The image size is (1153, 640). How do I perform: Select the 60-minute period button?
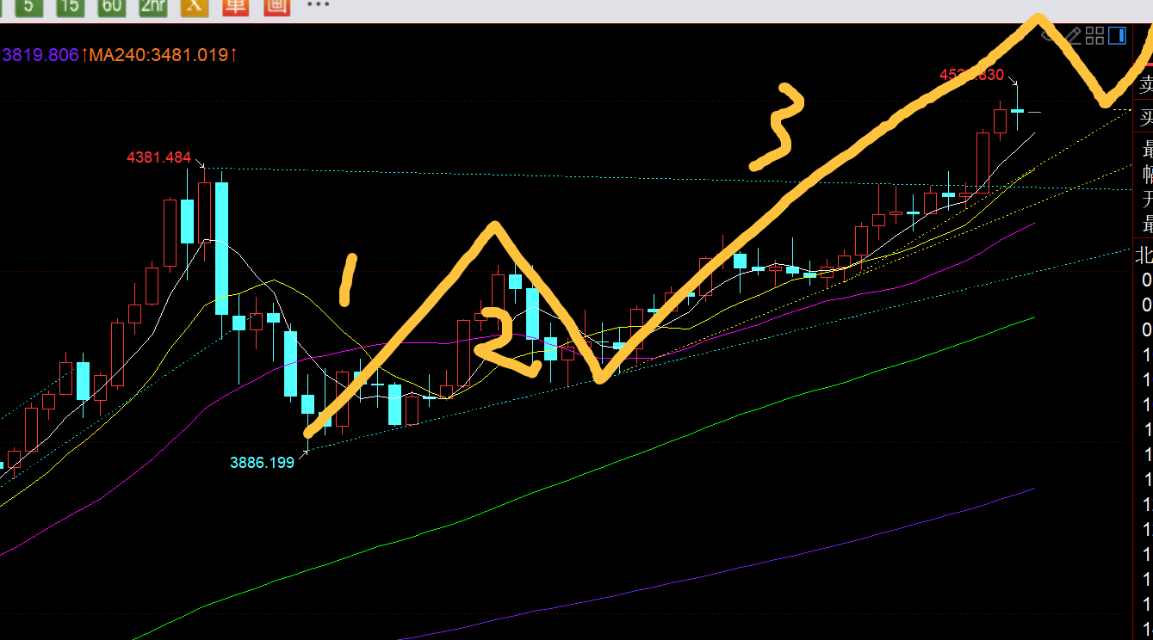[111, 7]
